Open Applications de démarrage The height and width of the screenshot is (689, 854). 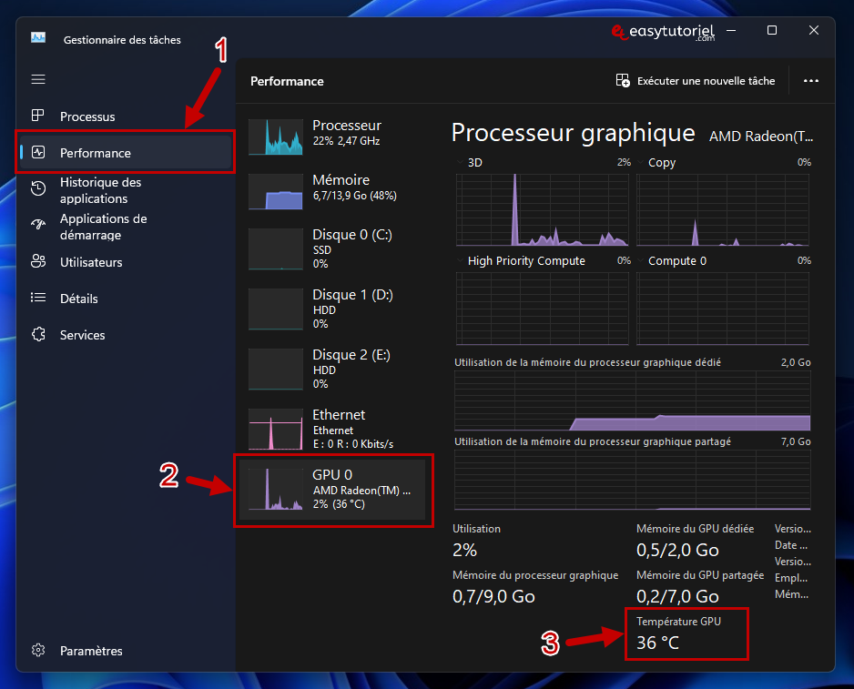click(126, 227)
